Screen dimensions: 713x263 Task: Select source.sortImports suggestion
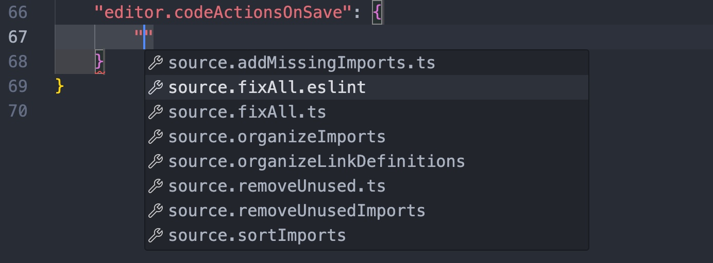pos(257,236)
